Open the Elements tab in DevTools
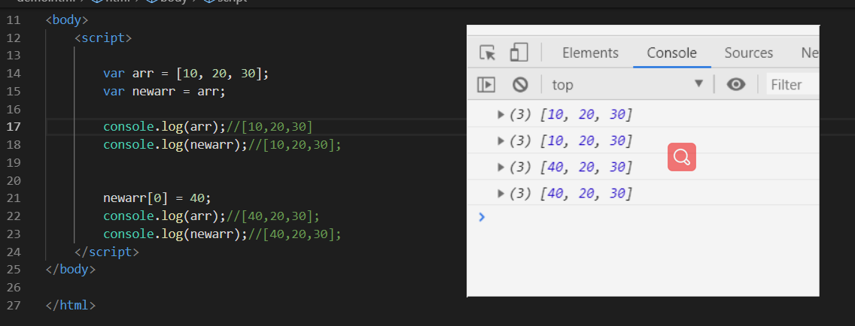The height and width of the screenshot is (326, 855). (591, 53)
